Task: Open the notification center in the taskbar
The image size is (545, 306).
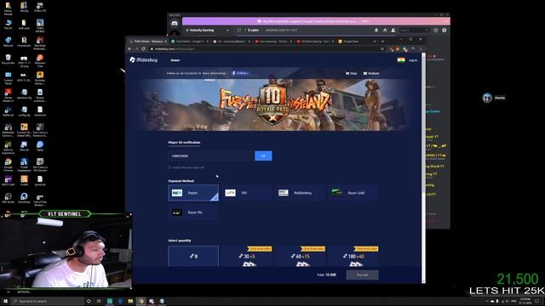Action: pyautogui.click(x=537, y=301)
